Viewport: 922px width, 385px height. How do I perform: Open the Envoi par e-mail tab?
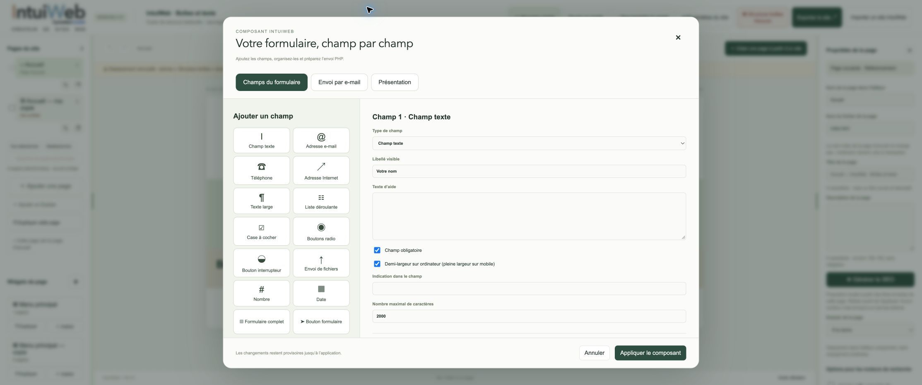[x=339, y=82]
